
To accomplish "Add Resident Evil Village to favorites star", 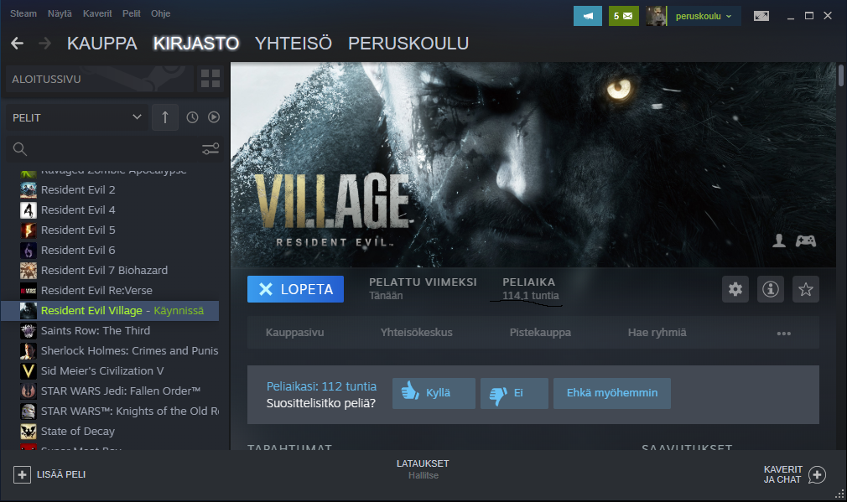I will pyautogui.click(x=805, y=289).
